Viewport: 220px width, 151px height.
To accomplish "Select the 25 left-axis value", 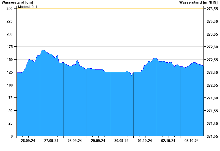I will point(10,123).
